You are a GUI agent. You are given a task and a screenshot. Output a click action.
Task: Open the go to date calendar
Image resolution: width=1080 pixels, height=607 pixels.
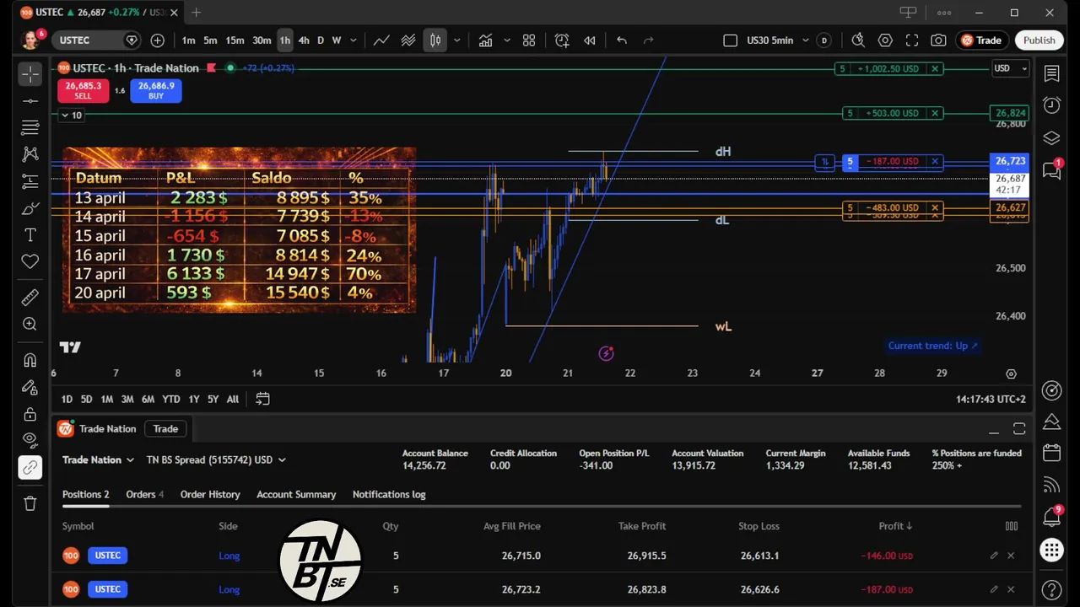pos(262,399)
